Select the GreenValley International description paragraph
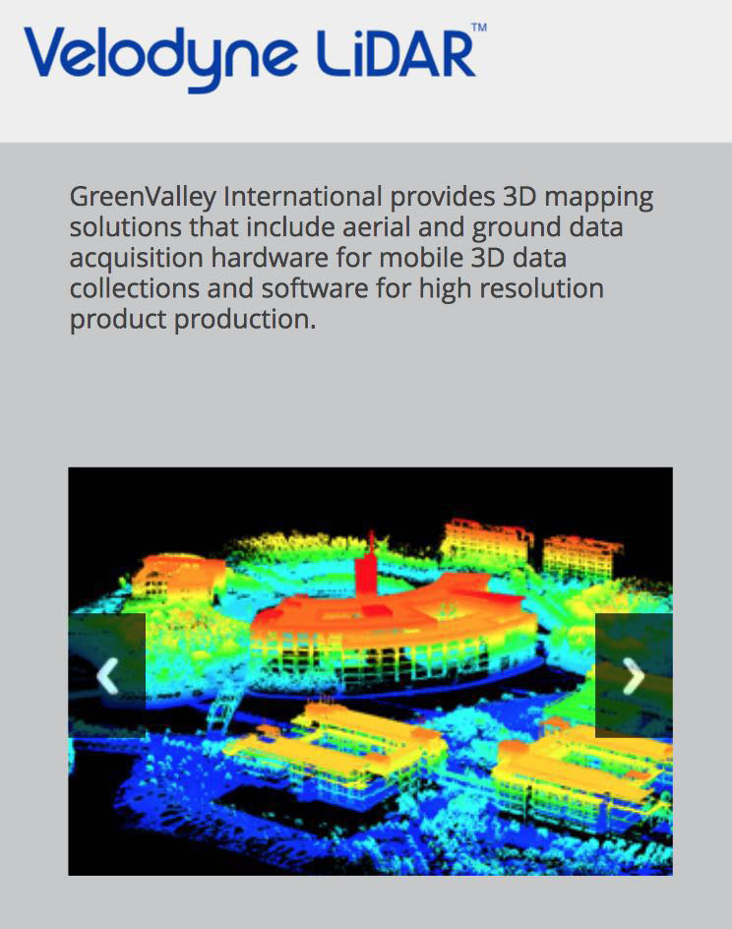The height and width of the screenshot is (929, 732). 361,258
